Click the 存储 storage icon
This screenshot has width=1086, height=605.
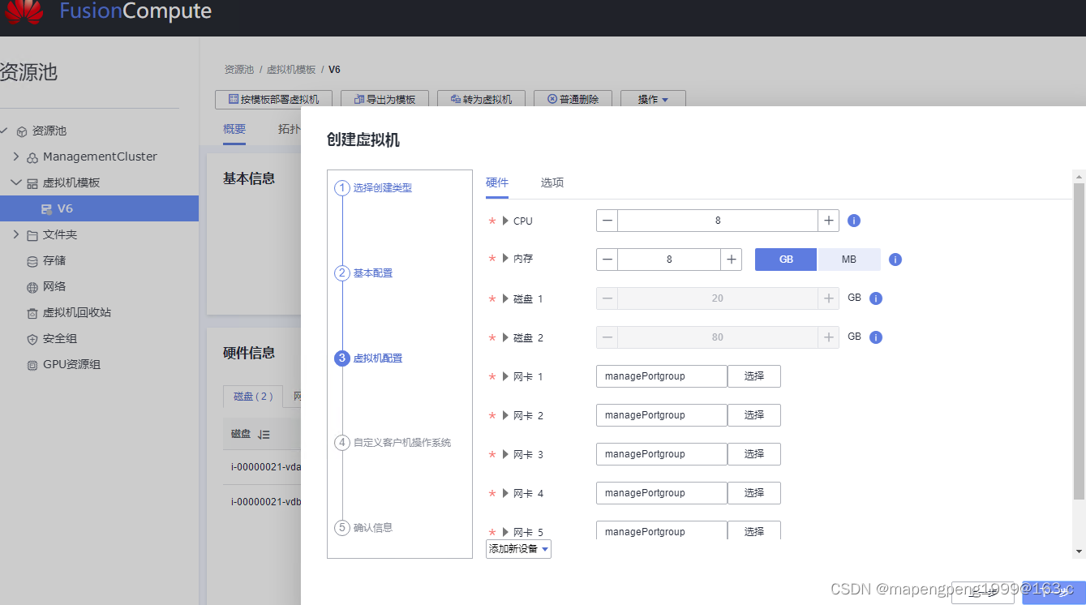click(32, 261)
